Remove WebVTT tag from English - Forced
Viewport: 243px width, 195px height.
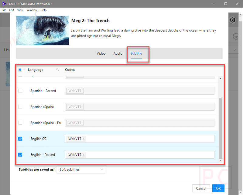coord(84,155)
